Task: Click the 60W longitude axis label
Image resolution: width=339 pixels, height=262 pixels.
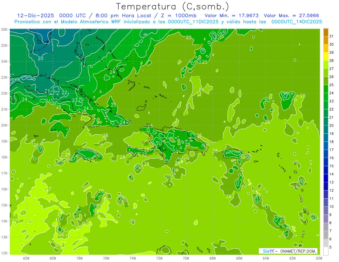Action: [x=319, y=258]
